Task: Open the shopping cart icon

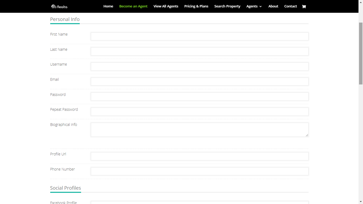Action: coord(304,6)
